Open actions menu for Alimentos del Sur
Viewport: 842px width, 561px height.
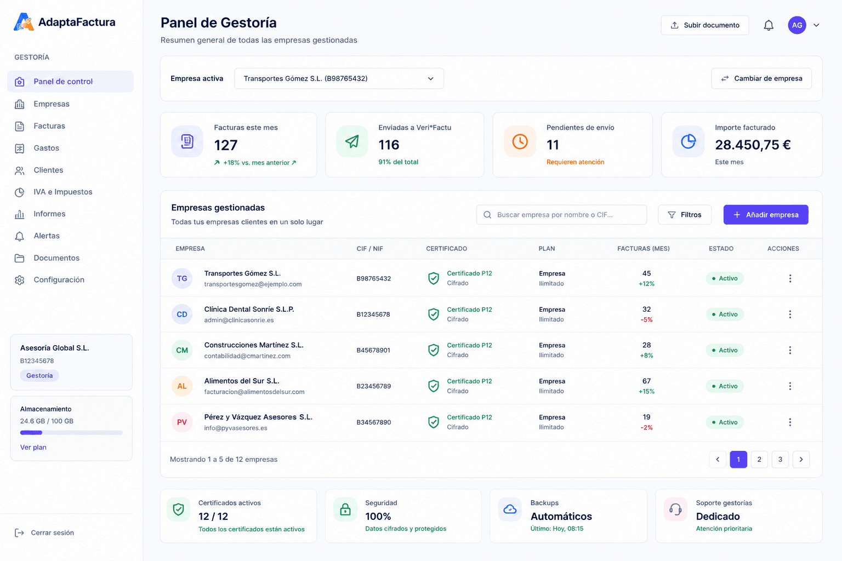tap(790, 386)
